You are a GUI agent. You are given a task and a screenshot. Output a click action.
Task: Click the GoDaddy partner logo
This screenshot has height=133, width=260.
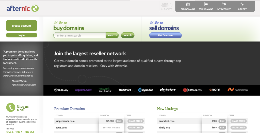click(x=61, y=90)
